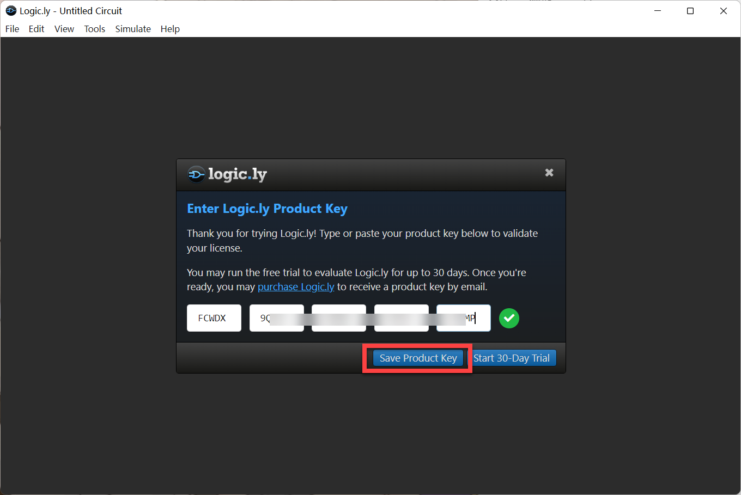
Task: Open the Tools menu
Action: pyautogui.click(x=94, y=29)
